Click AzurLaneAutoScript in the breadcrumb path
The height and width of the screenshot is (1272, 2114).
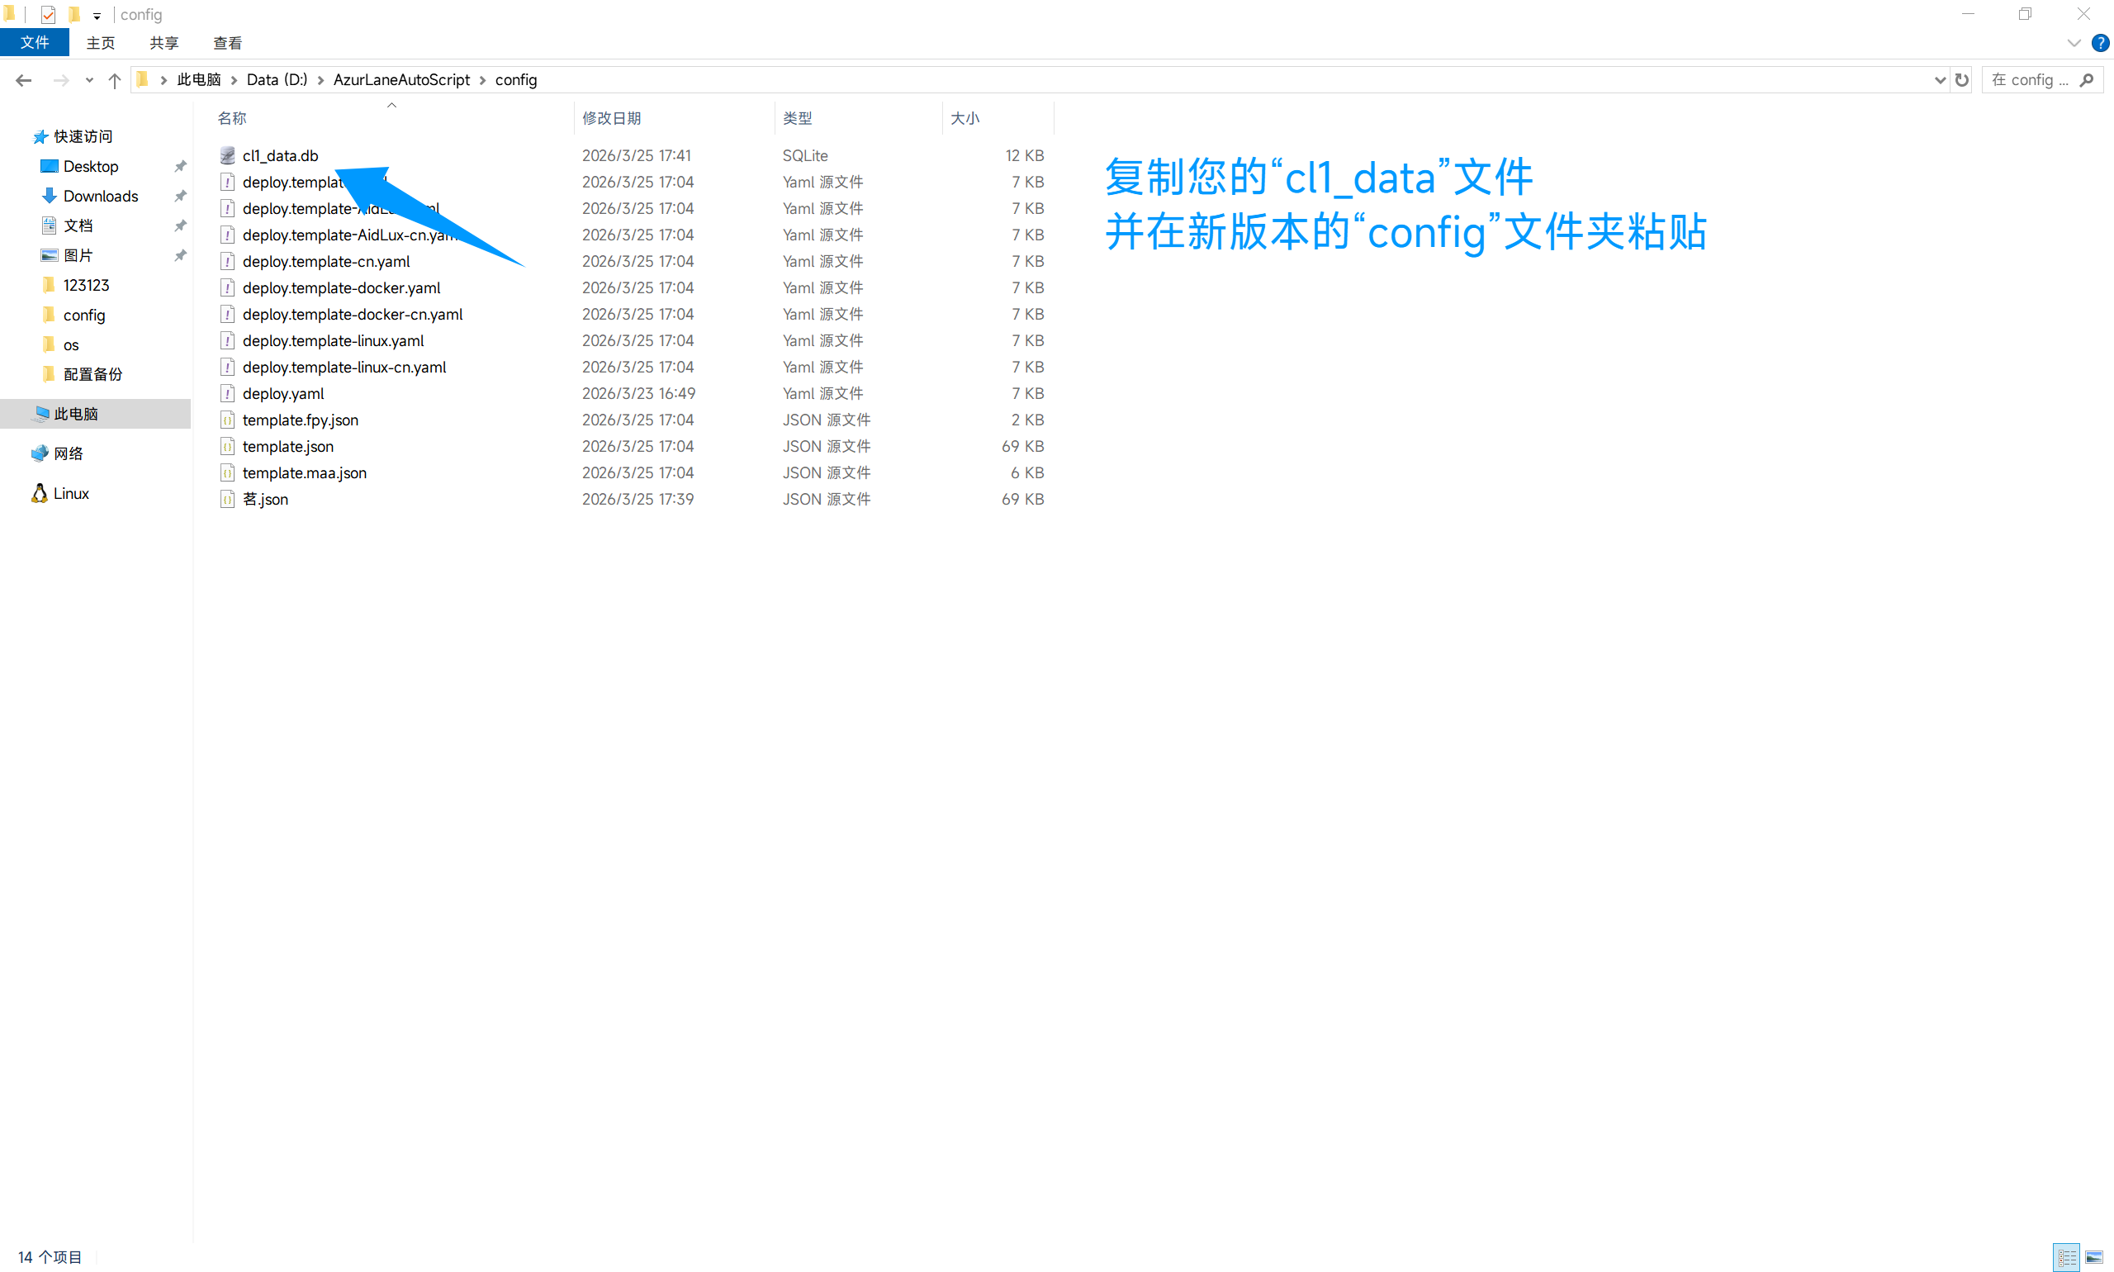[401, 80]
